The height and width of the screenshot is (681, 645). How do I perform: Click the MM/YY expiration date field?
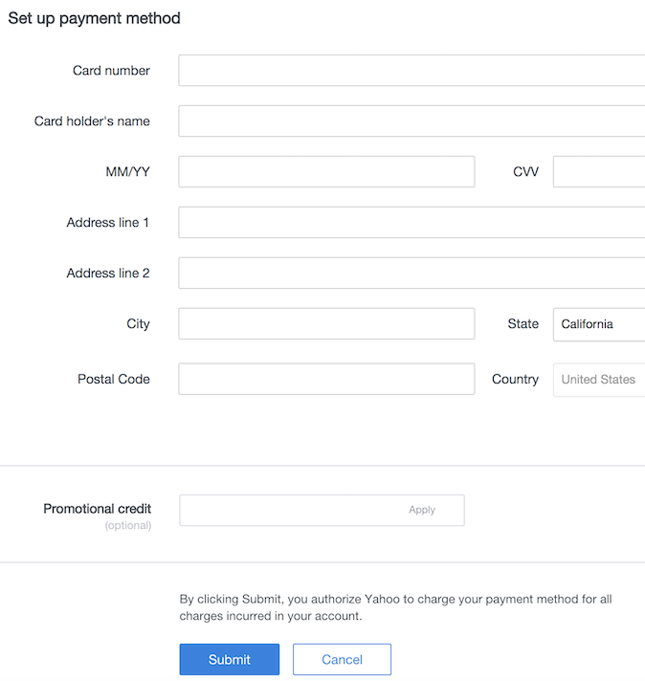[326, 172]
